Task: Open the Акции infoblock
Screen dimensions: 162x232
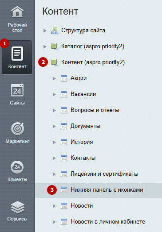Action: tap(79, 78)
